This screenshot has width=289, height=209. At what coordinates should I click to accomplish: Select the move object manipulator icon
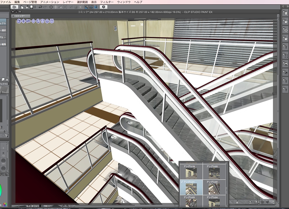[33, 21]
